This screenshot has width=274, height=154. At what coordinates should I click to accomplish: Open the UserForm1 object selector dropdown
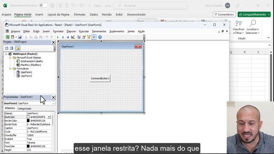[53, 104]
